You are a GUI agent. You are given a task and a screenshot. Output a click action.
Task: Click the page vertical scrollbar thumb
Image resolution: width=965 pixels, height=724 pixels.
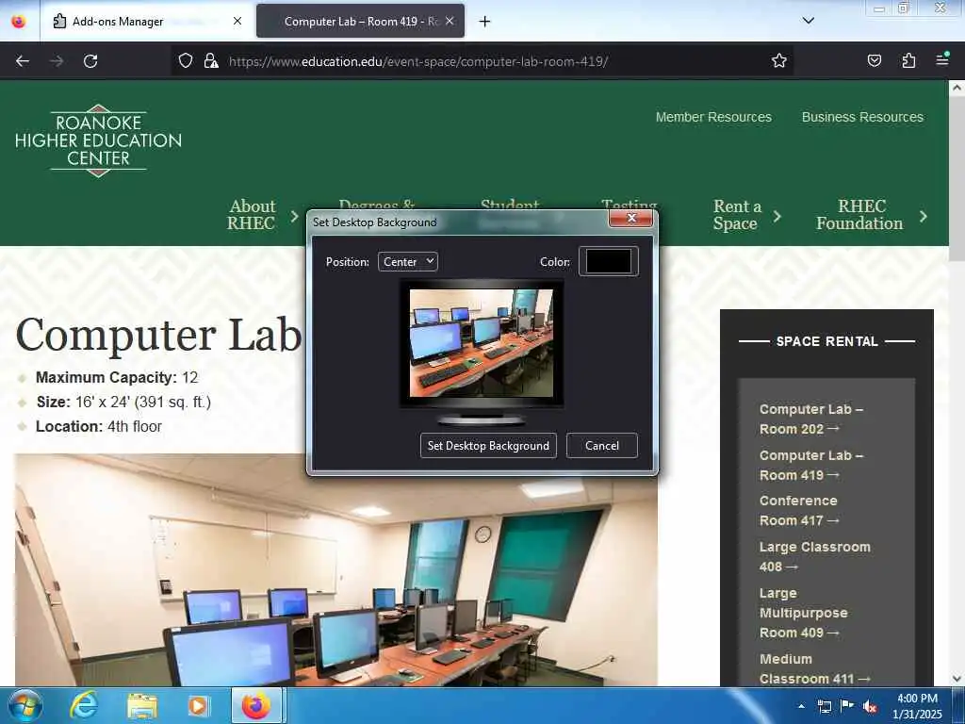tap(957, 178)
